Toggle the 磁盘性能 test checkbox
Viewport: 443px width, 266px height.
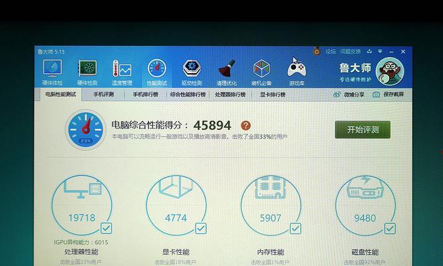(x=390, y=228)
